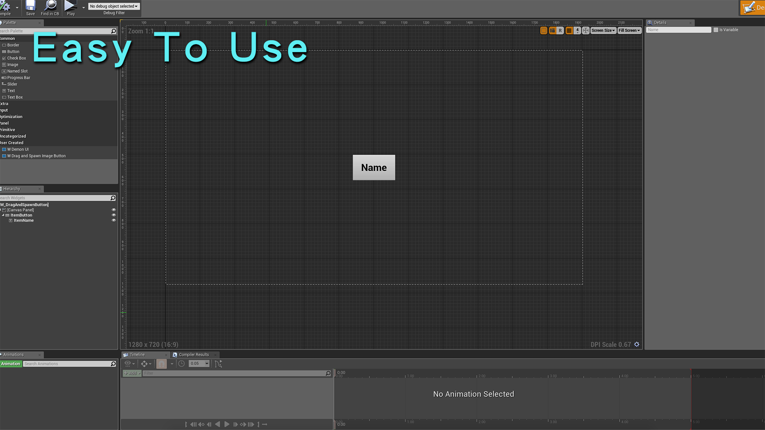Open DPI Scale settings gear
The image size is (765, 430).
pos(637,344)
